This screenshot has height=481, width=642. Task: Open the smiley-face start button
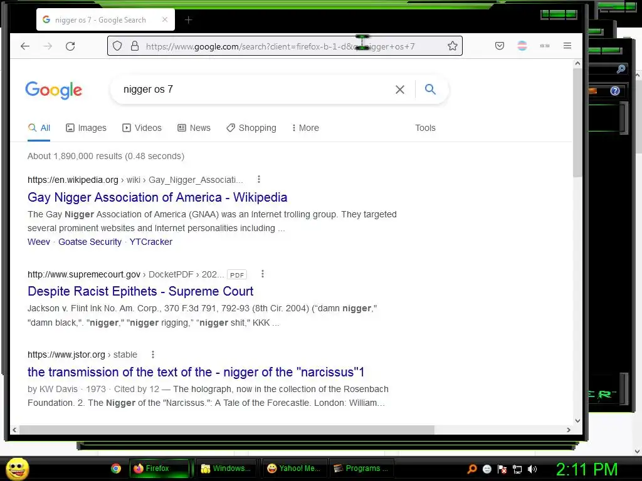click(17, 468)
